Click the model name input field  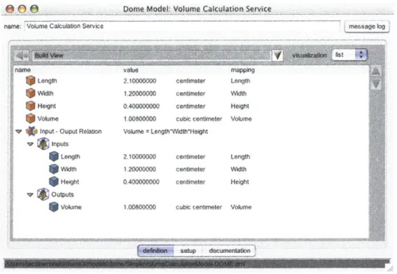click(x=182, y=26)
